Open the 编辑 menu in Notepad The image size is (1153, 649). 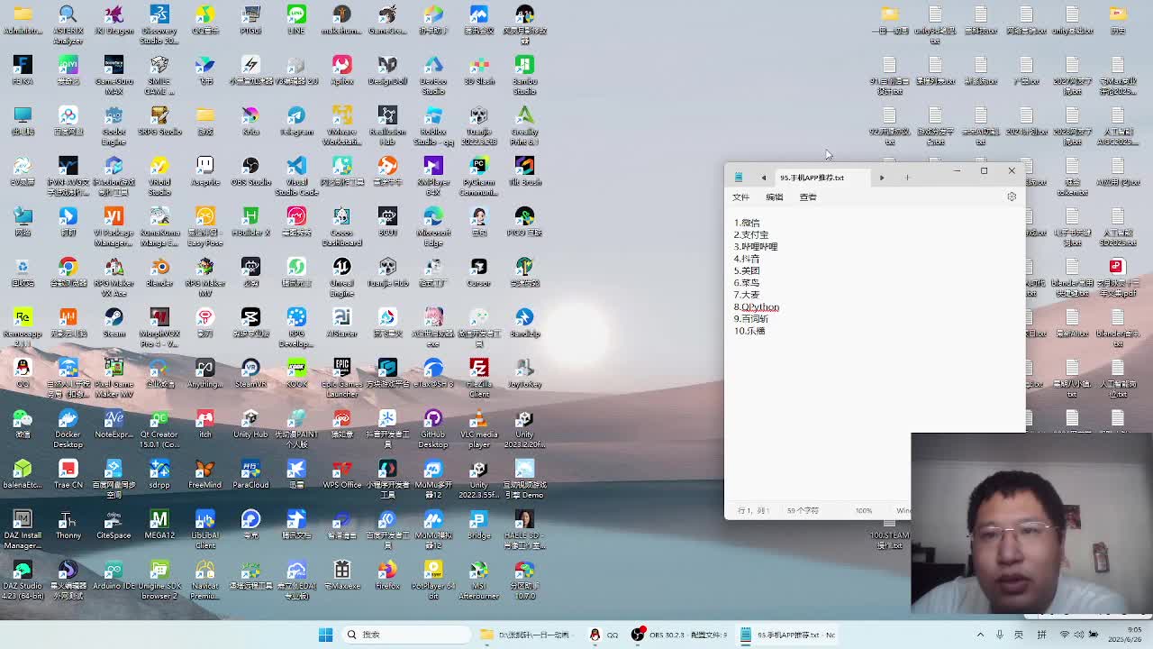coord(775,197)
